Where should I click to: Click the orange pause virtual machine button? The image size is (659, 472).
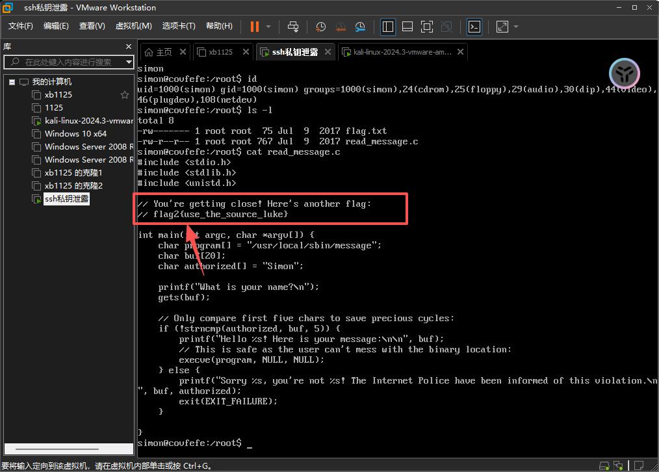(x=254, y=27)
